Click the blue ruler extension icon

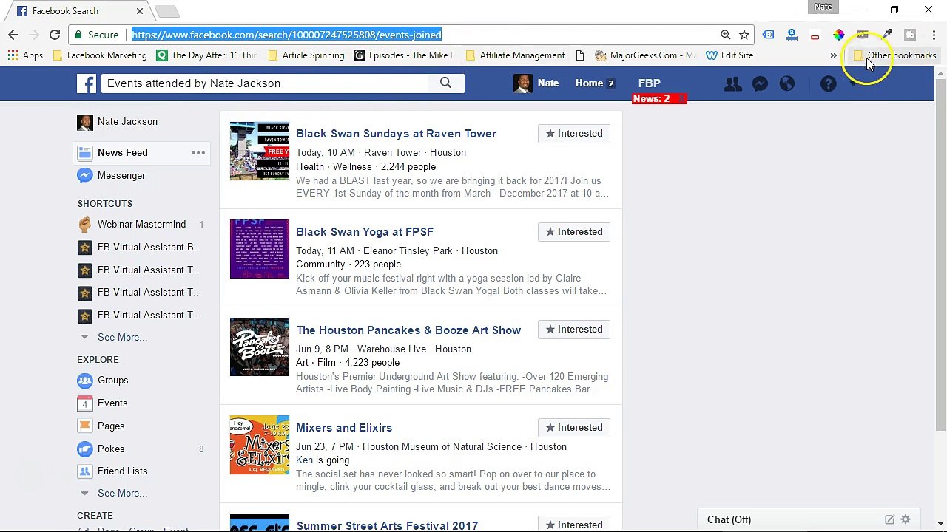point(792,35)
